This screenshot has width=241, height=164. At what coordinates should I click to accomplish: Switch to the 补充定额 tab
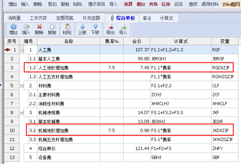[x=91, y=18]
